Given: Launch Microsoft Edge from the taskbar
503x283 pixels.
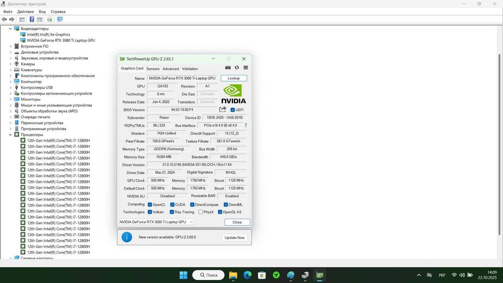Looking at the screenshot, I should click(247, 275).
